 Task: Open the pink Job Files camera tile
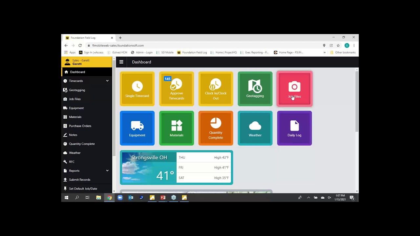point(295,89)
